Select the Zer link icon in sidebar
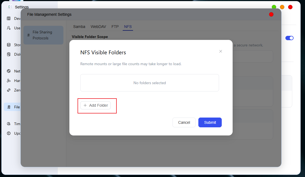The height and width of the screenshot is (177, 305). (9, 90)
